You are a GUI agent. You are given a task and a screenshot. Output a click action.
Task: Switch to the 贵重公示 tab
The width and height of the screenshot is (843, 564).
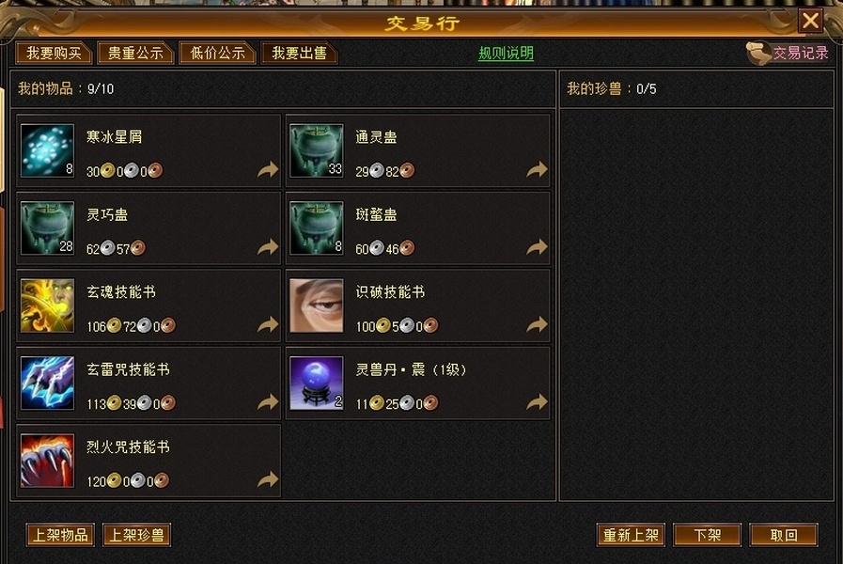point(135,53)
